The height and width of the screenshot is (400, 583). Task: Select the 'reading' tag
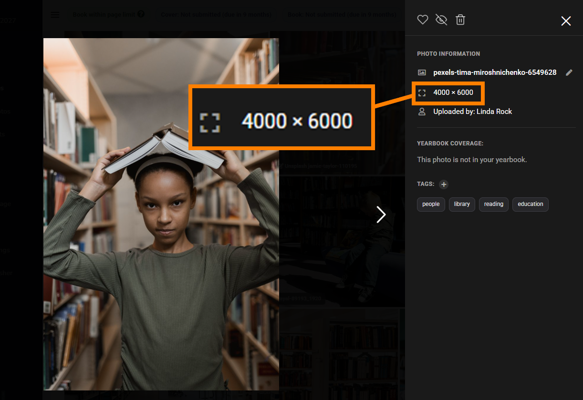[x=494, y=204]
